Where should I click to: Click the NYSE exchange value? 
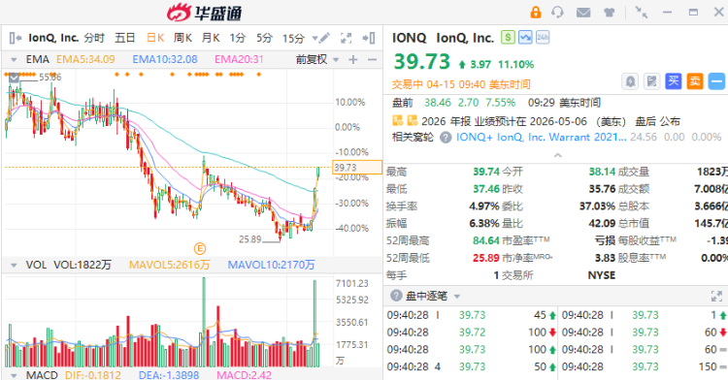tap(602, 275)
